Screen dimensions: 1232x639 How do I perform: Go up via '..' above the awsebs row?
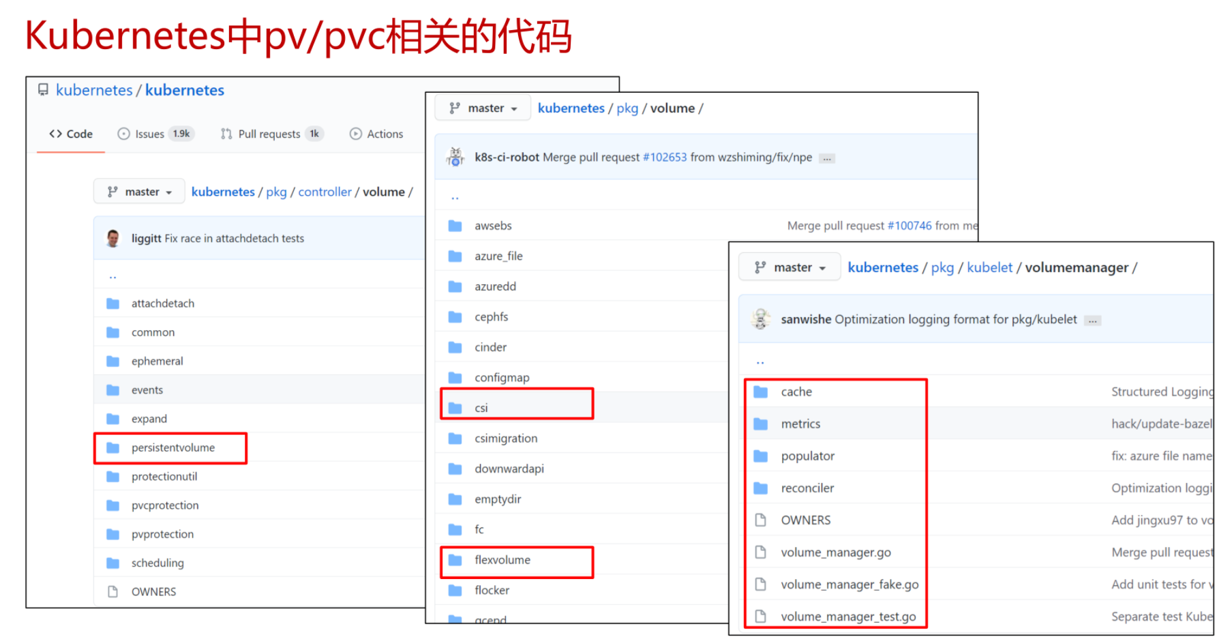[x=455, y=198]
